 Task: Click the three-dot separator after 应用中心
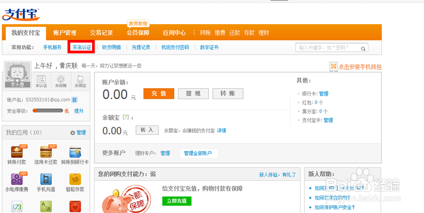[x=194, y=33]
